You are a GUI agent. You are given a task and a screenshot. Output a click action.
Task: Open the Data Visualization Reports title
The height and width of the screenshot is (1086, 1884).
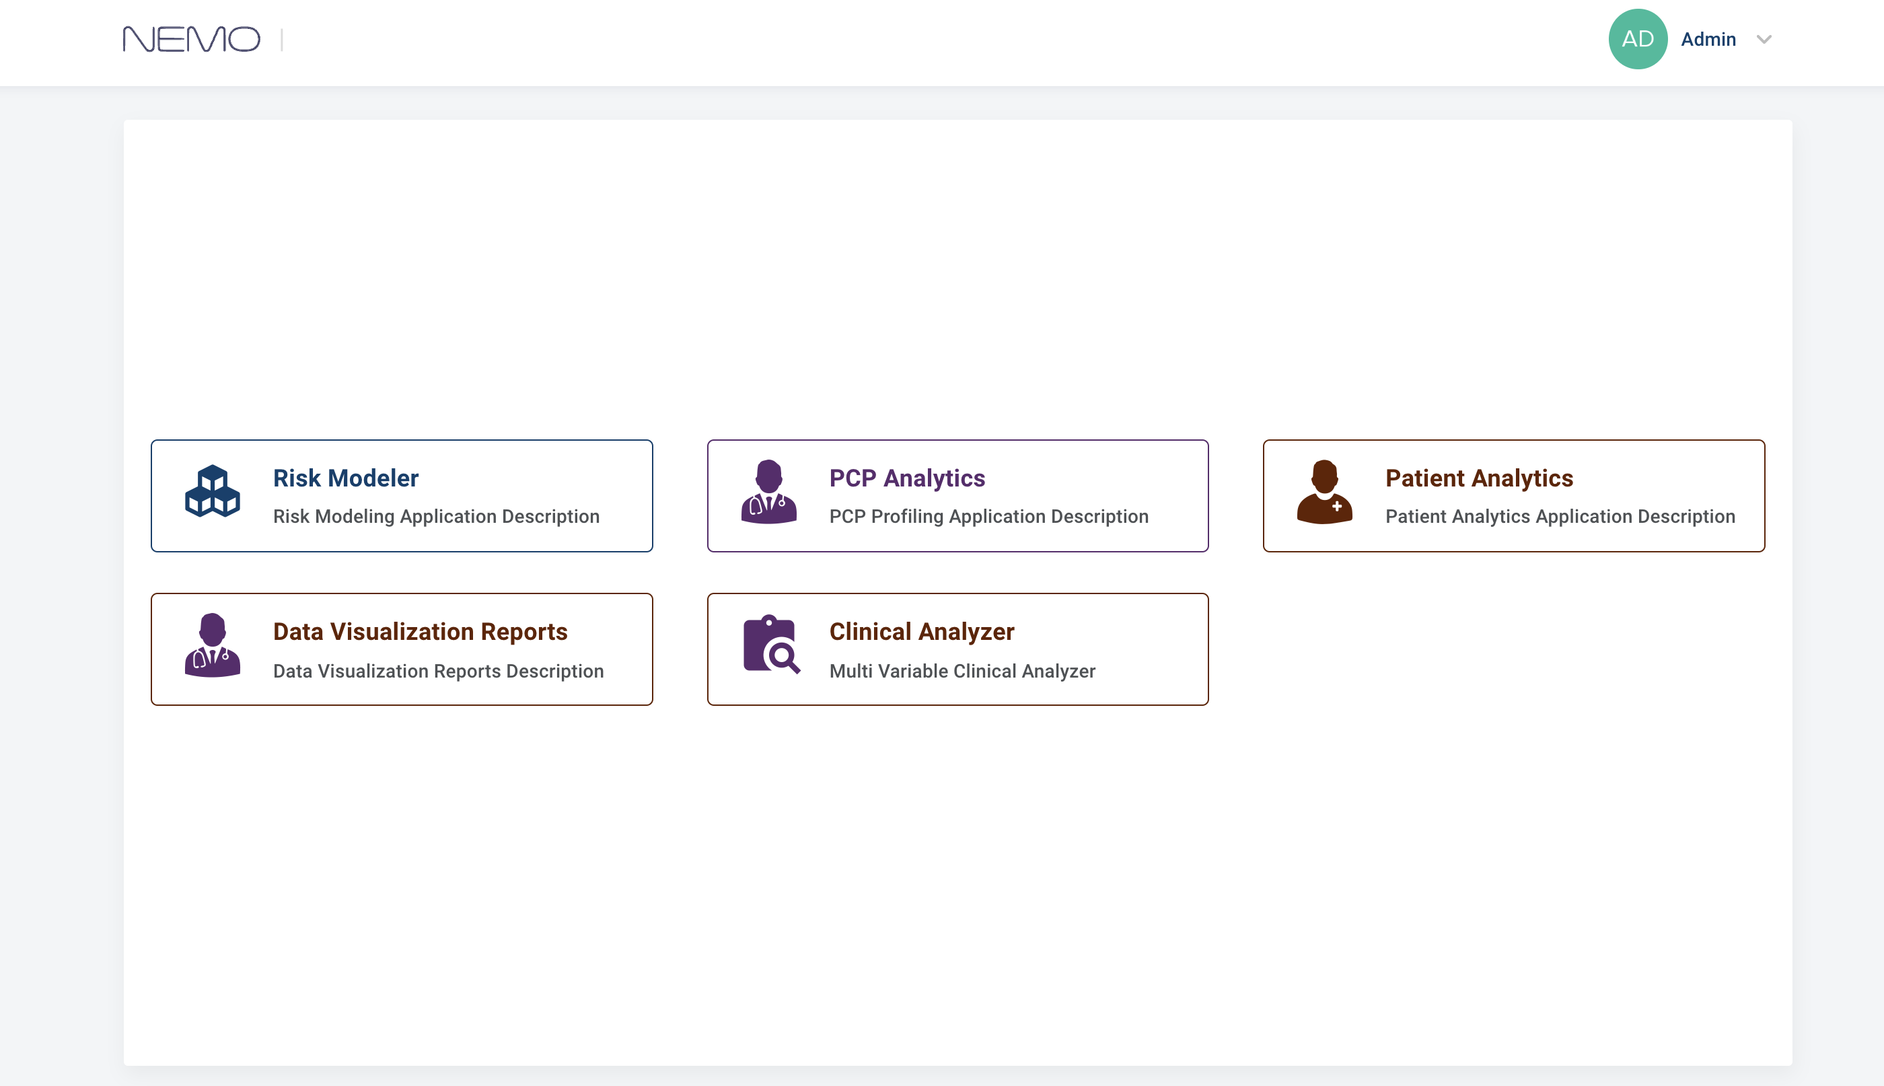pyautogui.click(x=420, y=632)
